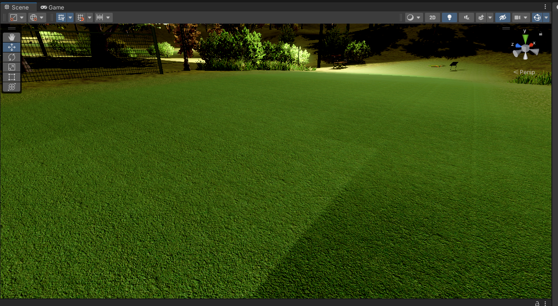Click the lock icon at bottom right
Viewport: 558px width, 306px height.
pyautogui.click(x=537, y=303)
